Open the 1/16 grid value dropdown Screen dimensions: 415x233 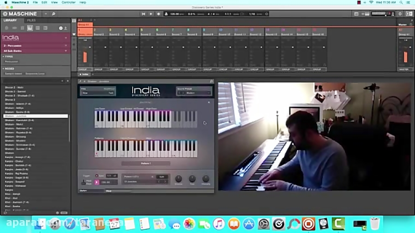click(252, 14)
